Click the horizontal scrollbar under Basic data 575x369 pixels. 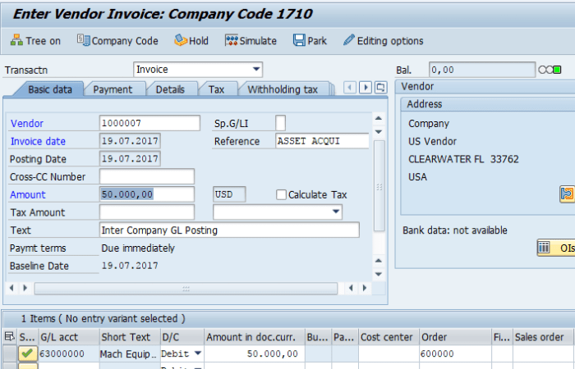click(x=189, y=288)
